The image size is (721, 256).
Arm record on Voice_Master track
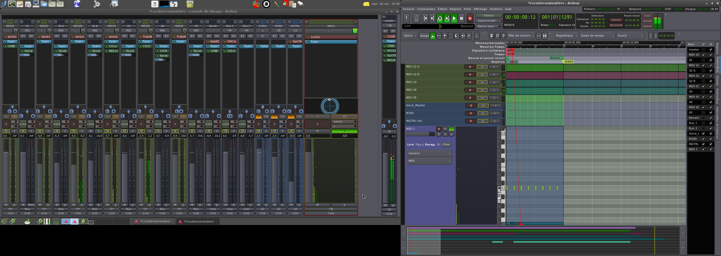click(x=471, y=106)
